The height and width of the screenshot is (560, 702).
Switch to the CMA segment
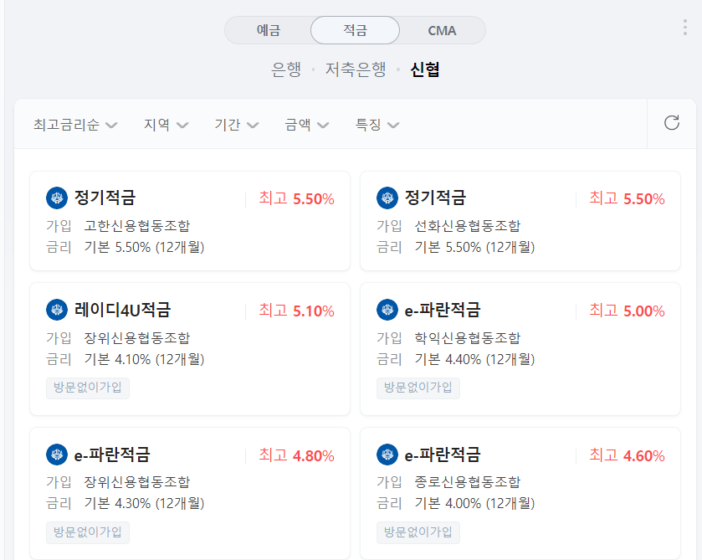[x=442, y=30]
